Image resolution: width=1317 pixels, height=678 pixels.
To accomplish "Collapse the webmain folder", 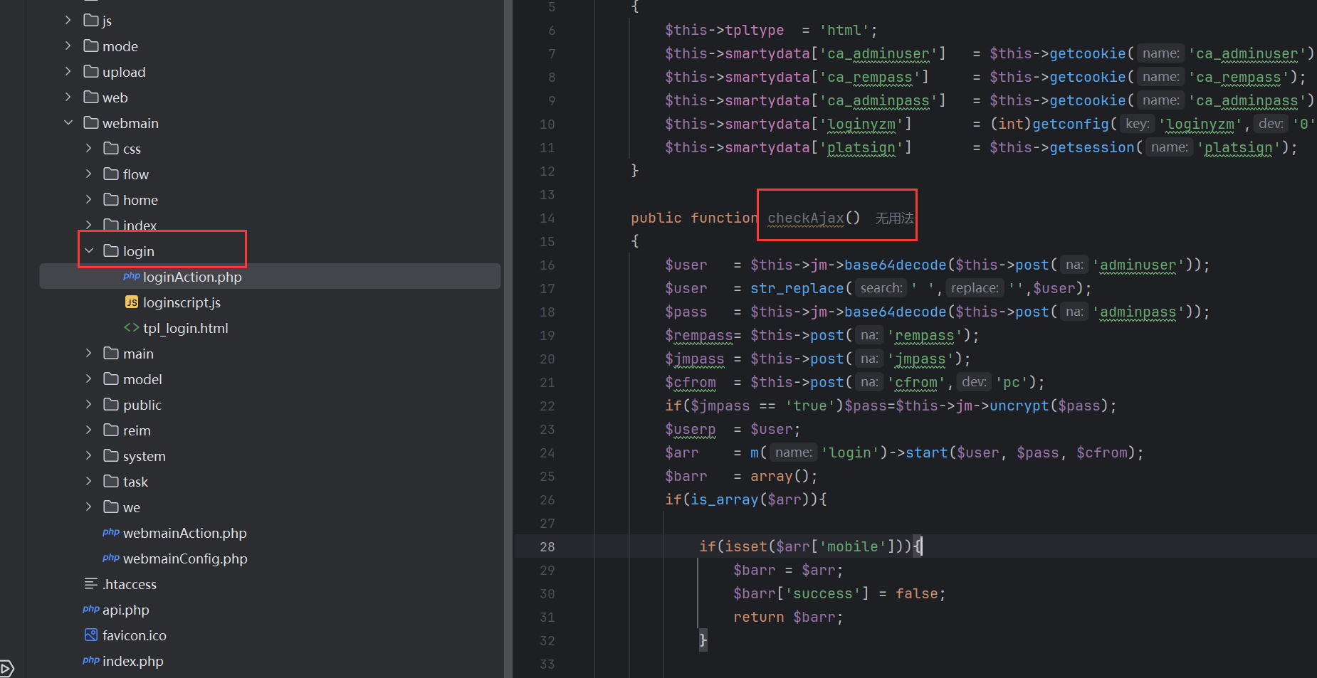I will coord(68,122).
